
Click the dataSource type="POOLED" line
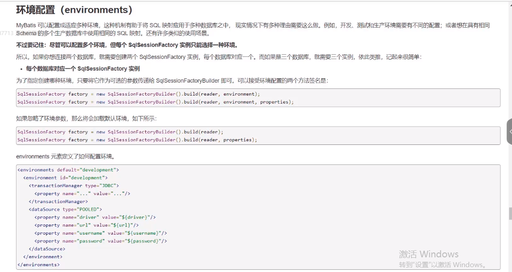point(65,209)
